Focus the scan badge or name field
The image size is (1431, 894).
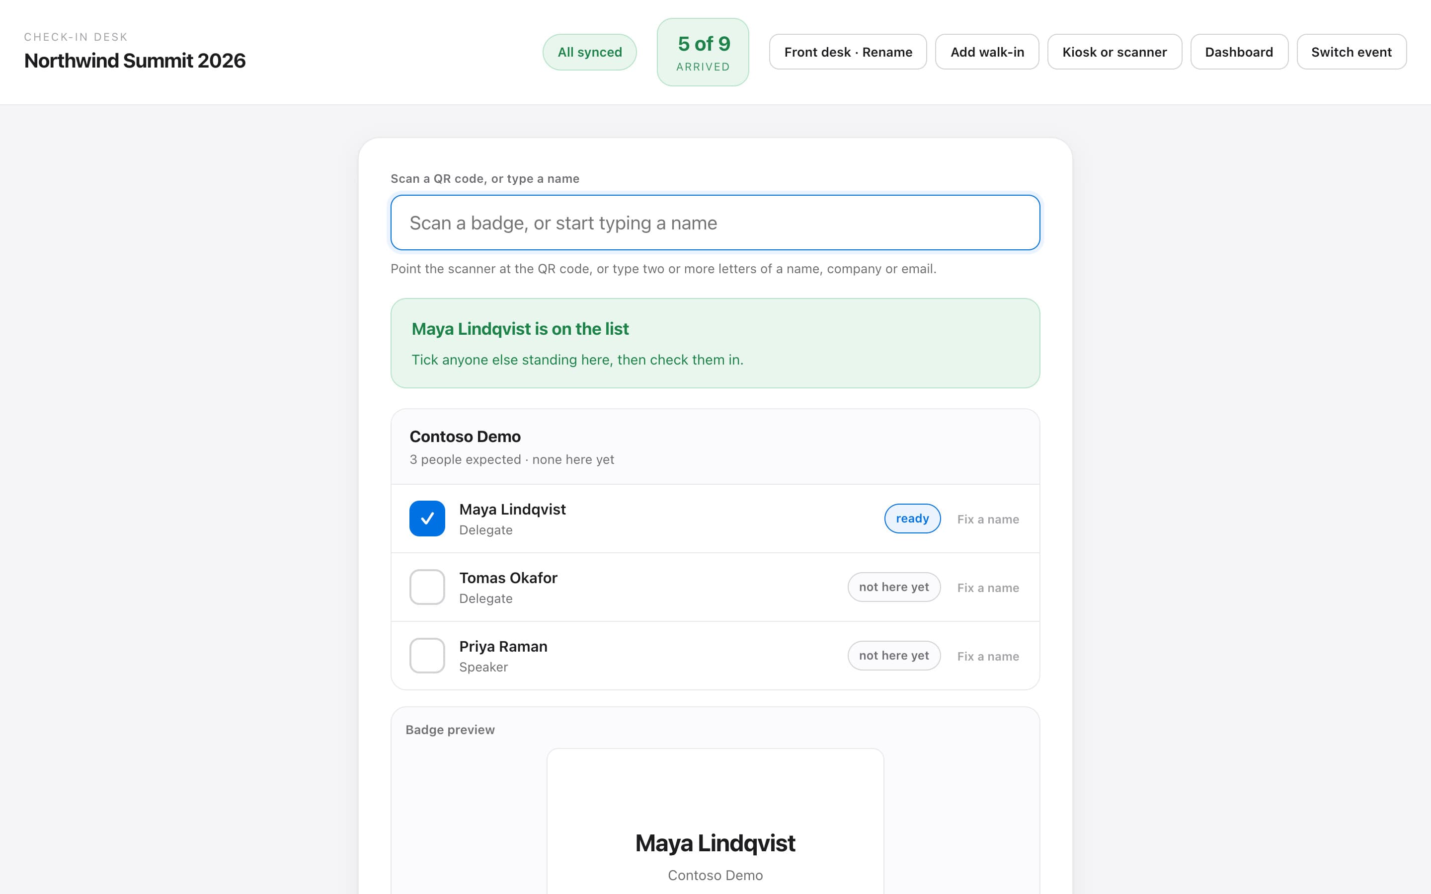point(715,223)
